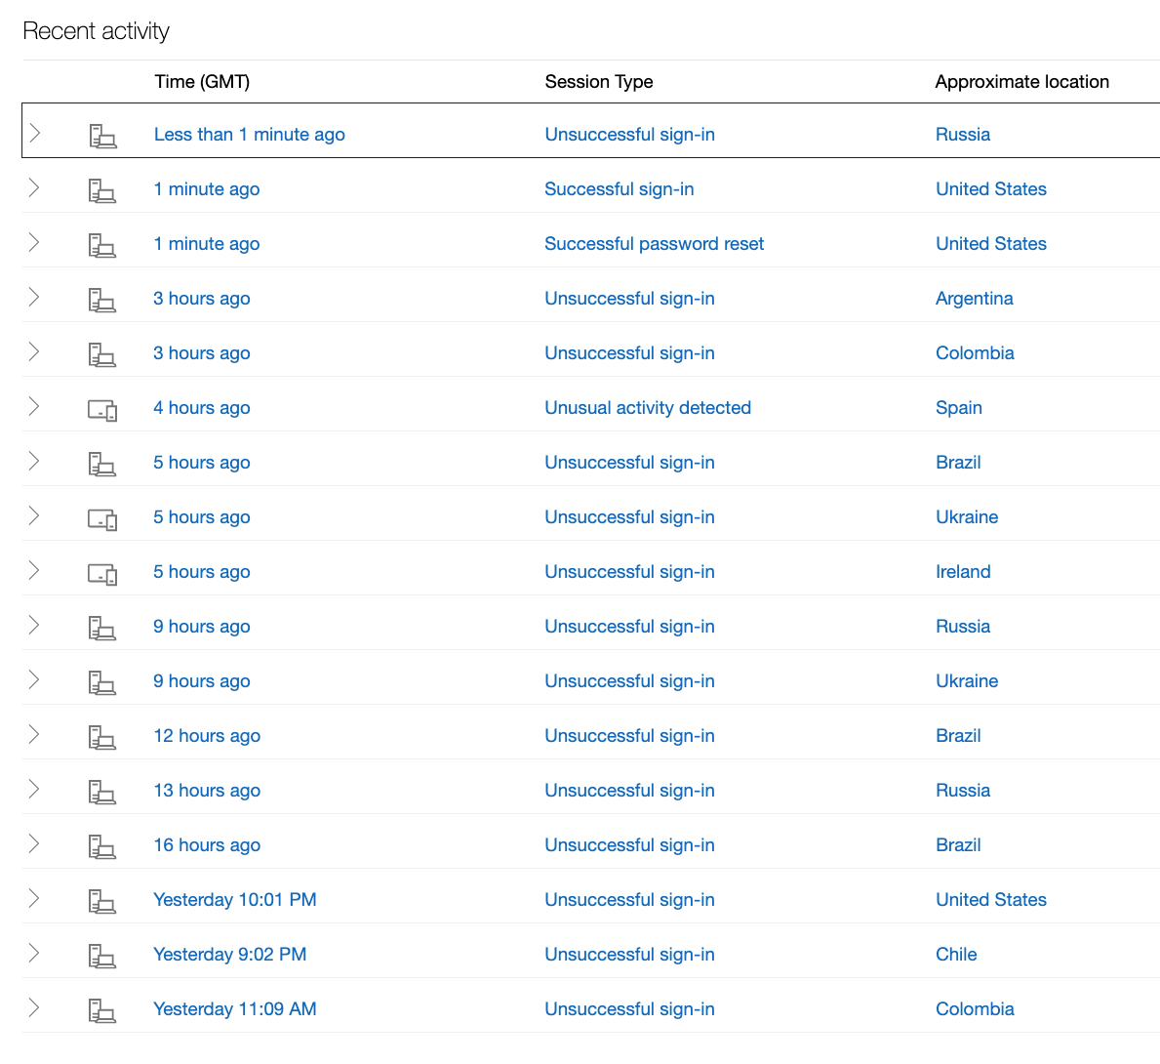Click the Spain location link
The image size is (1160, 1064).
tap(958, 408)
